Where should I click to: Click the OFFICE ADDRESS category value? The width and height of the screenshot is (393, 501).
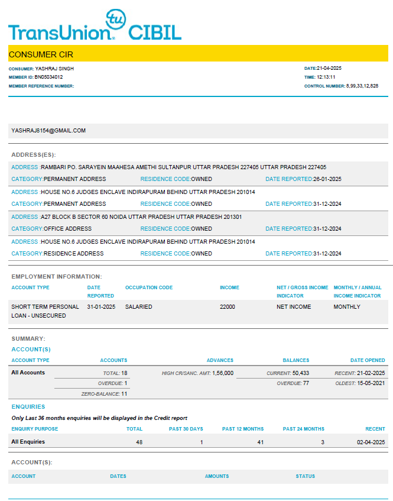point(67,229)
